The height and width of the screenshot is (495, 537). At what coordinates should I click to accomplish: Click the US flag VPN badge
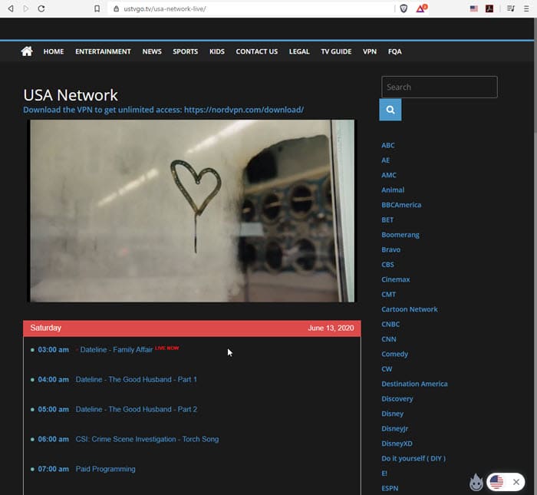496,482
